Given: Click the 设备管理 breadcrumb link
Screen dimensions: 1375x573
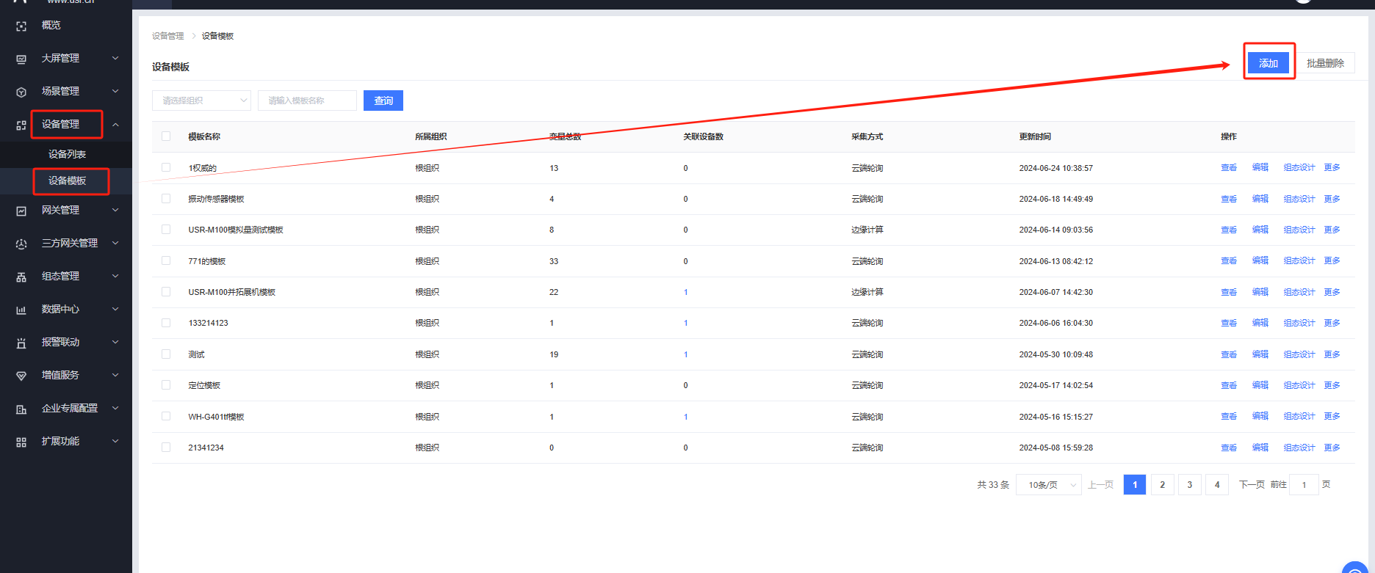Looking at the screenshot, I should [168, 36].
